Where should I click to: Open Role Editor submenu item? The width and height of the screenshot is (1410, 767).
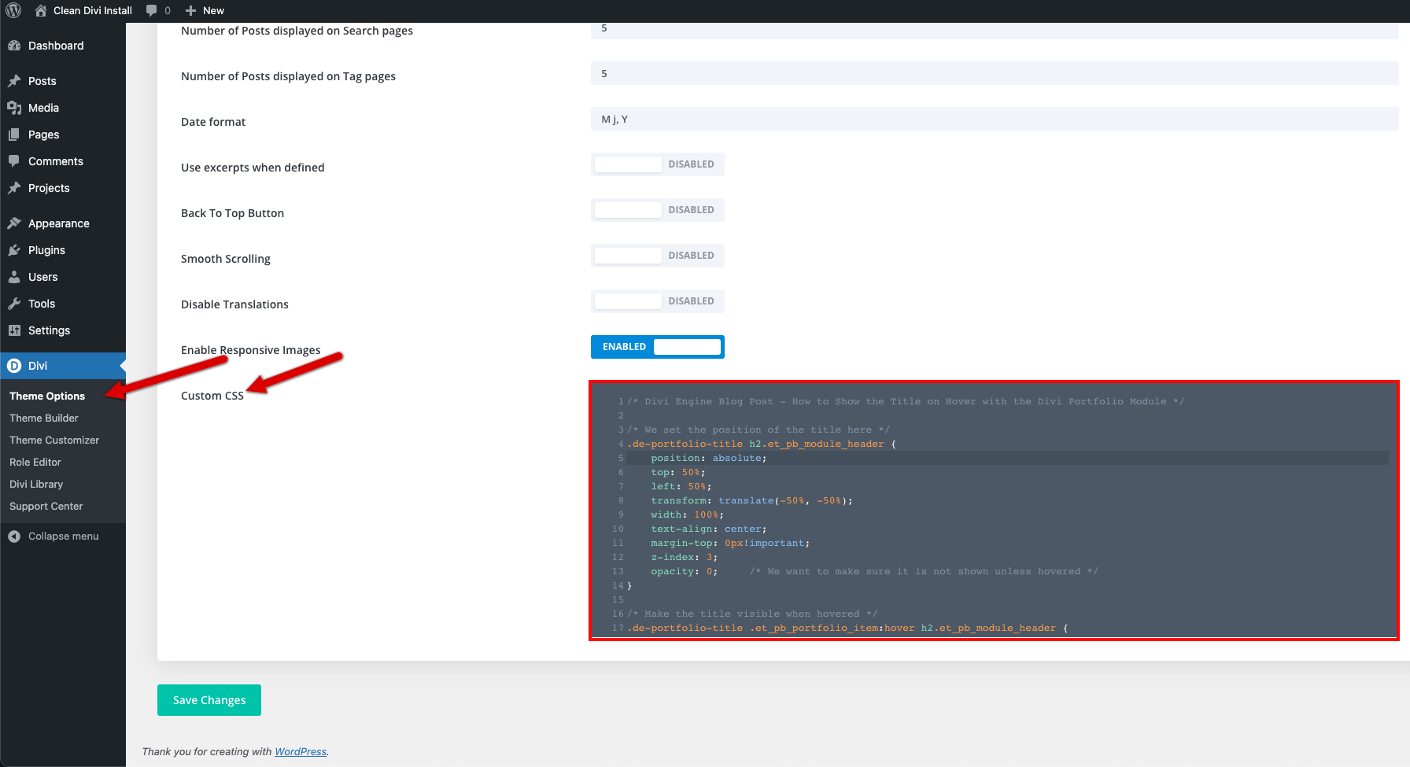click(x=35, y=462)
